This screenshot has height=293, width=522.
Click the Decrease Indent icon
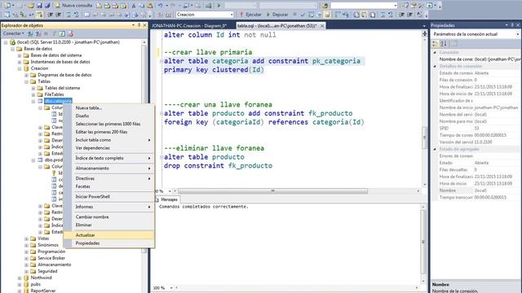(402, 15)
